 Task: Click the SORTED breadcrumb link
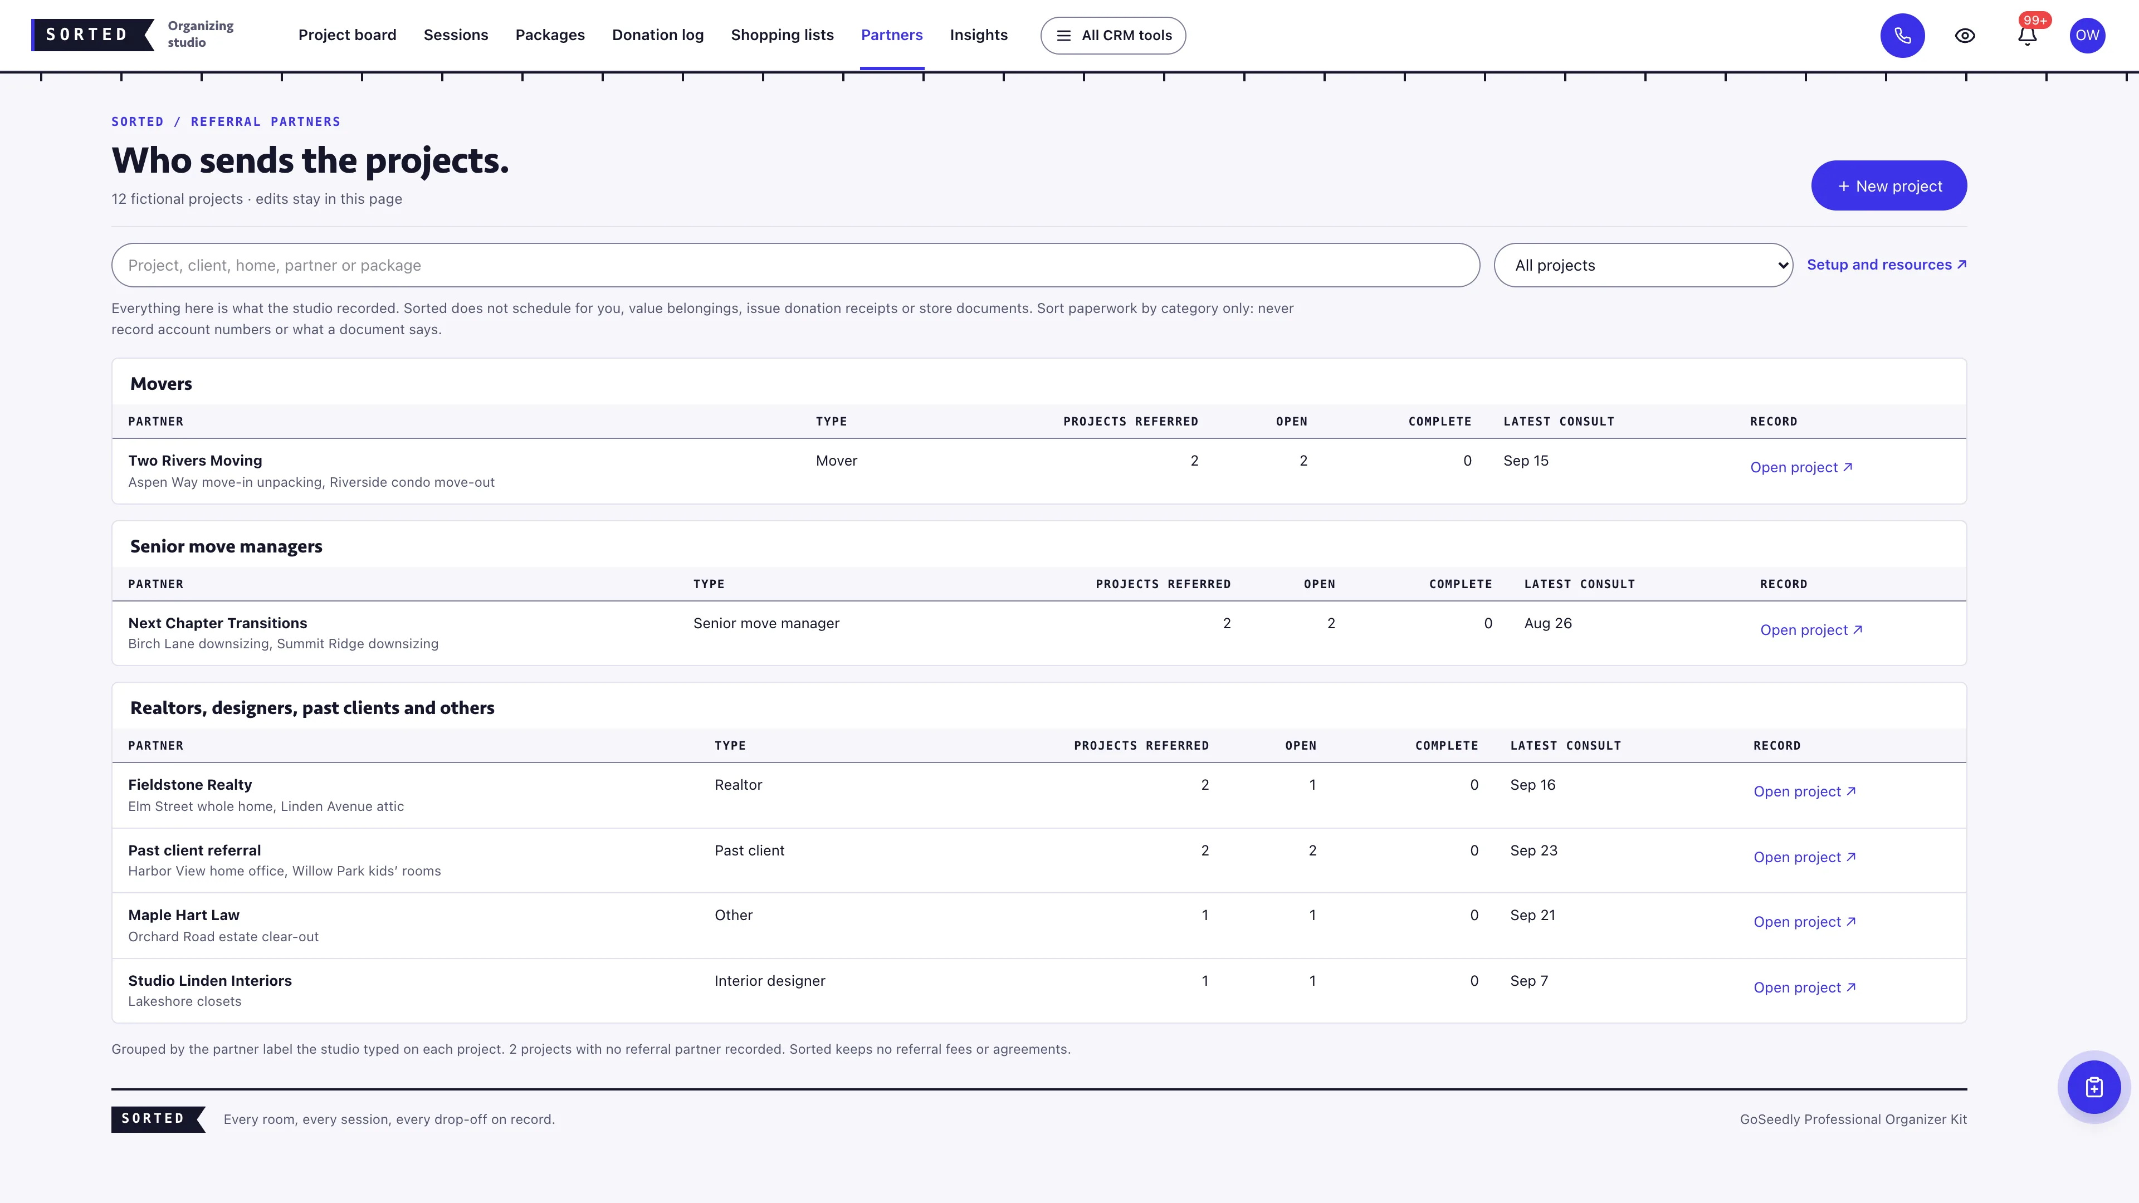pyautogui.click(x=138, y=122)
